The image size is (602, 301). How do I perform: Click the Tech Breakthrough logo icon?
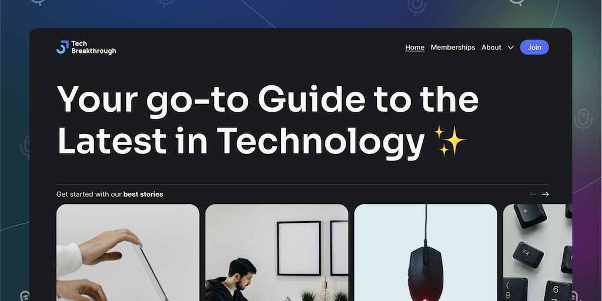point(62,47)
